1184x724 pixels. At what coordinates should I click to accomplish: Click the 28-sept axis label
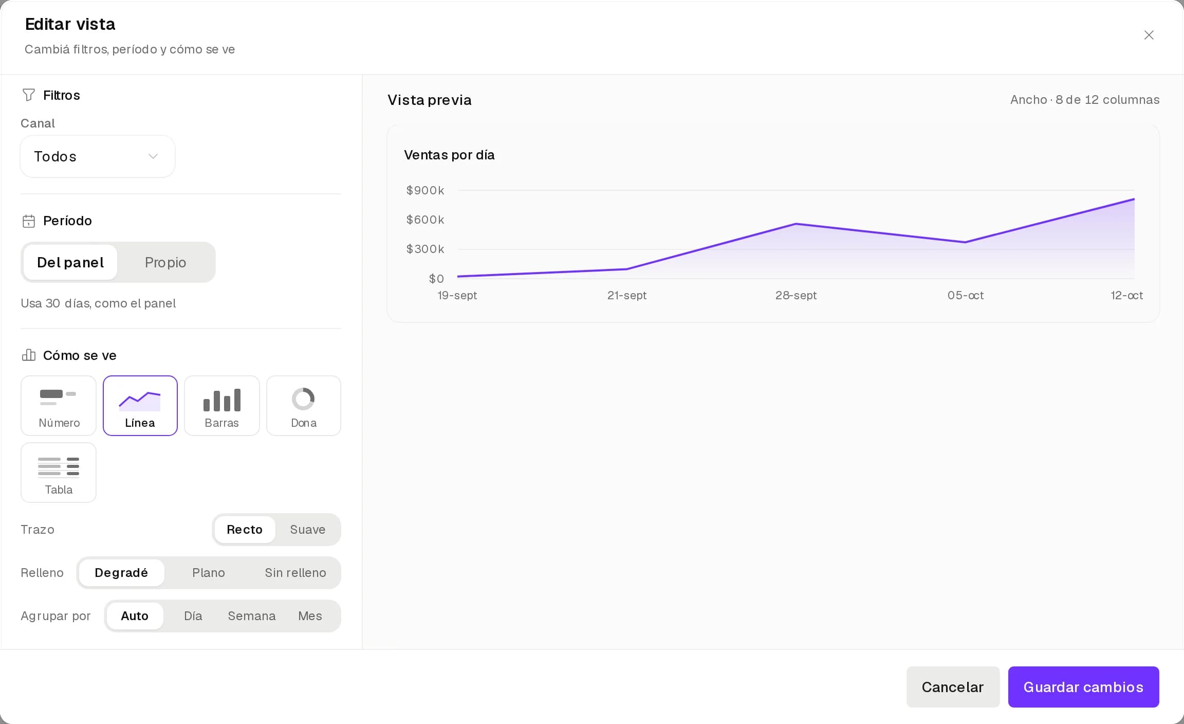click(x=796, y=295)
